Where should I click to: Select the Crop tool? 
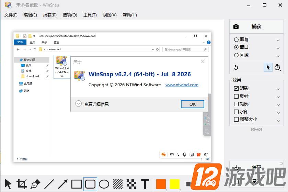pos(22,184)
